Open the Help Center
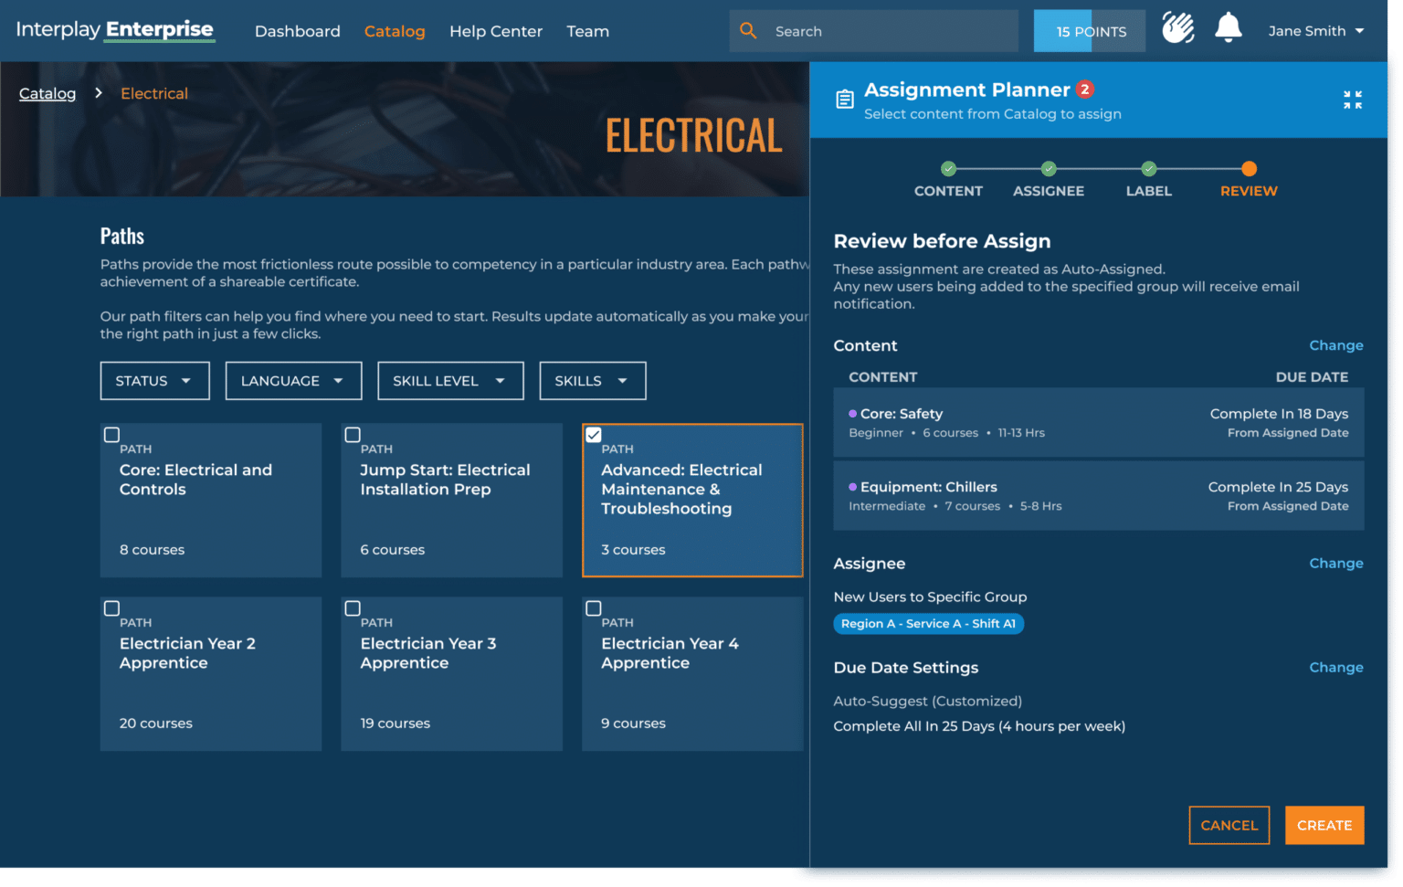This screenshot has height=887, width=1403. pos(496,30)
